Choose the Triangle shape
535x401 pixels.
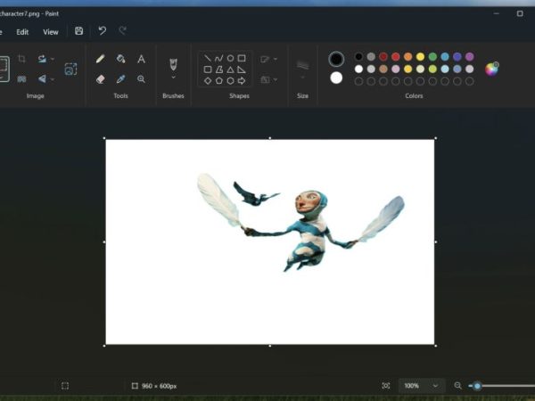click(230, 70)
